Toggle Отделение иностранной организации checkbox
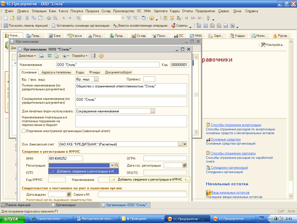Screen dimensions: 297x223 [x=24, y=131]
